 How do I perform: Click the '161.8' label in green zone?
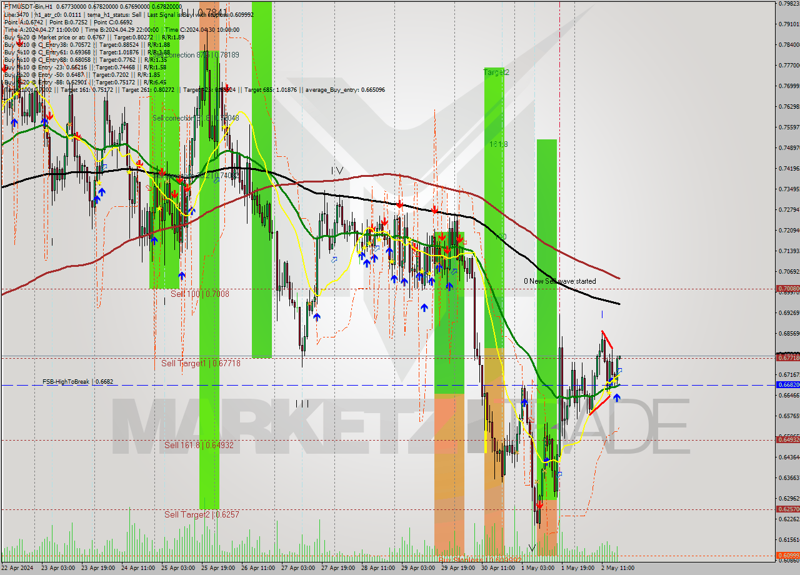[x=498, y=144]
